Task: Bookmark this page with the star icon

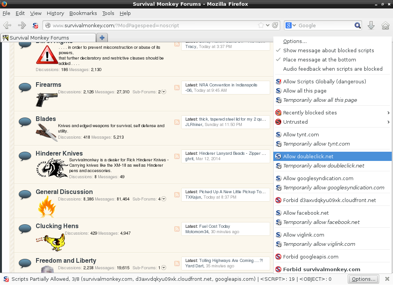Action: pos(261,25)
